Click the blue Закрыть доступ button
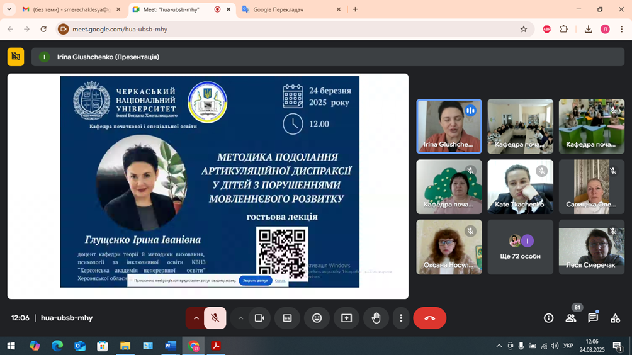This screenshot has height=355, width=632. [255, 281]
